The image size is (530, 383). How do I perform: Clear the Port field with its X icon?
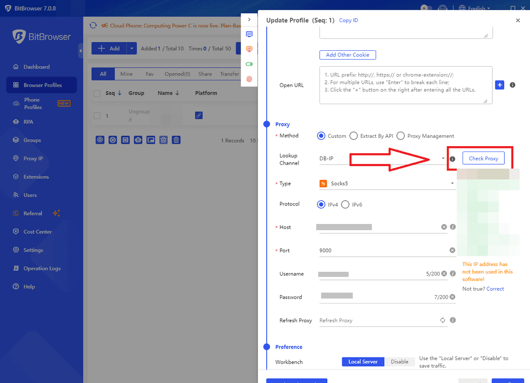click(452, 250)
